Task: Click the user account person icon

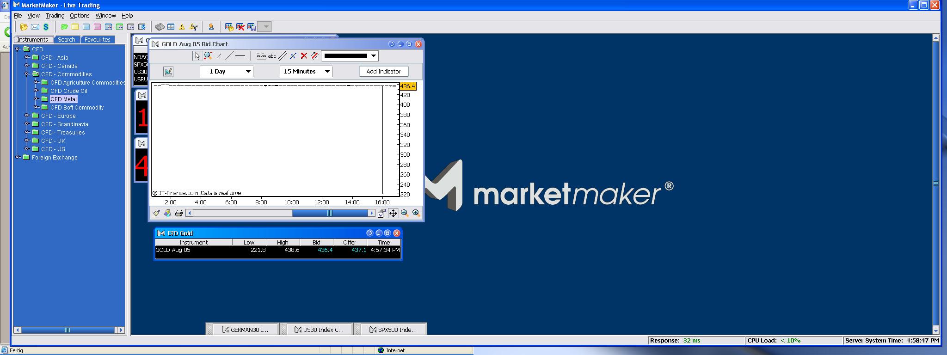Action: (211, 27)
